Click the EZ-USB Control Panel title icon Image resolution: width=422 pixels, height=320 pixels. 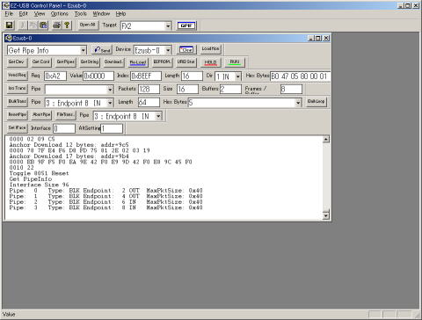click(x=5, y=5)
